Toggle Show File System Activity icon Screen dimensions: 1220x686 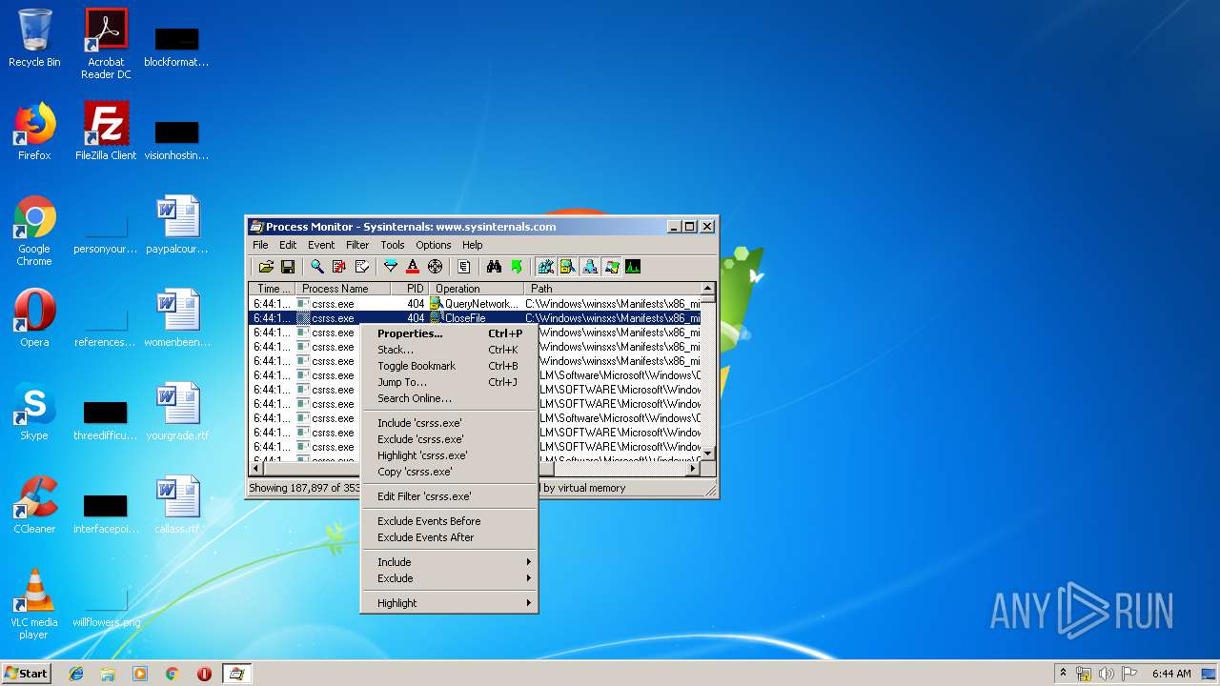point(567,267)
